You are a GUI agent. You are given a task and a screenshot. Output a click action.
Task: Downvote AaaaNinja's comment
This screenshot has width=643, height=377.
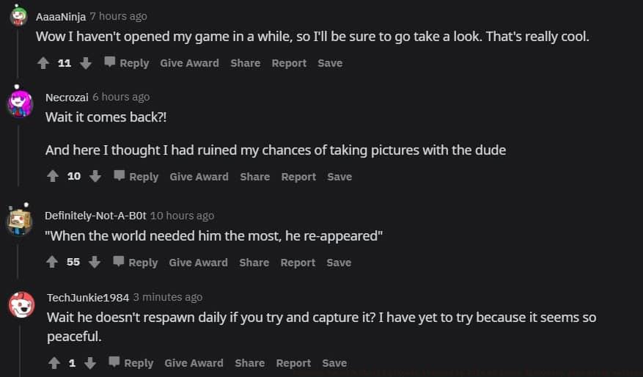[86, 63]
